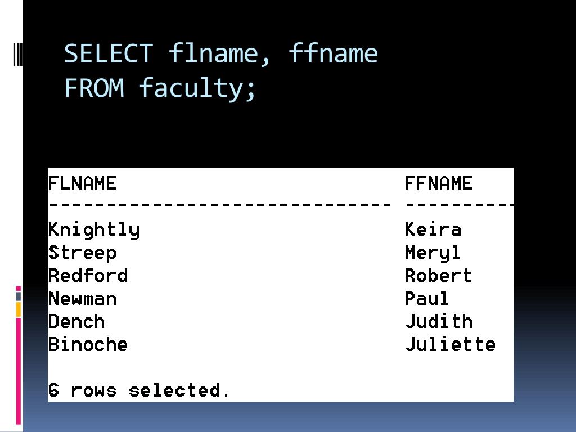
Task: Click the striped bullet icon beside SELECT
Action: tap(18, 53)
